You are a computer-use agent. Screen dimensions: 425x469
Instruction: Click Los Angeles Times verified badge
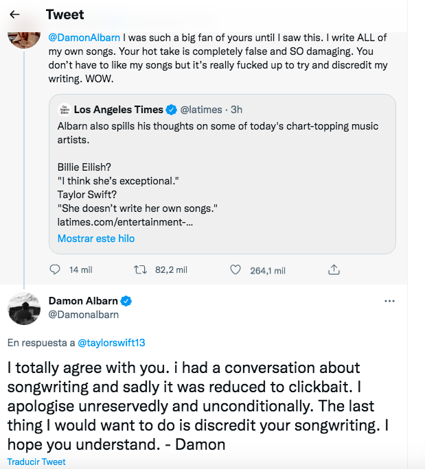[172, 110]
